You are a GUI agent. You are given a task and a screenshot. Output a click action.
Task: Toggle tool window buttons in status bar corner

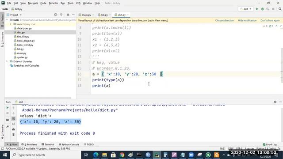tap(2, 149)
